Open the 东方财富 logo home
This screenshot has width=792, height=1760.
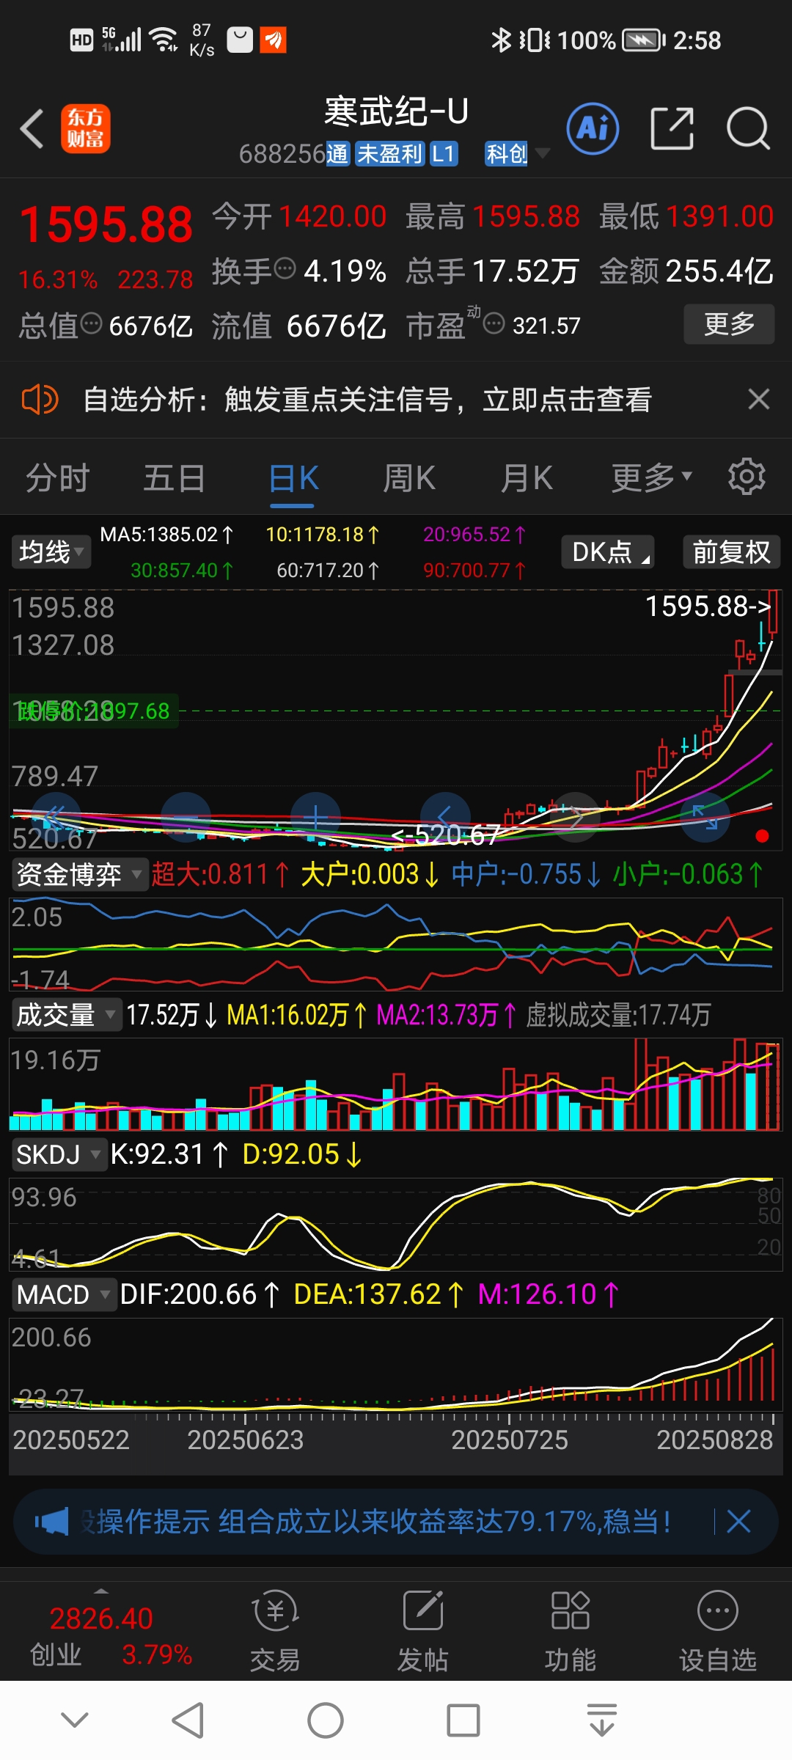point(86,128)
